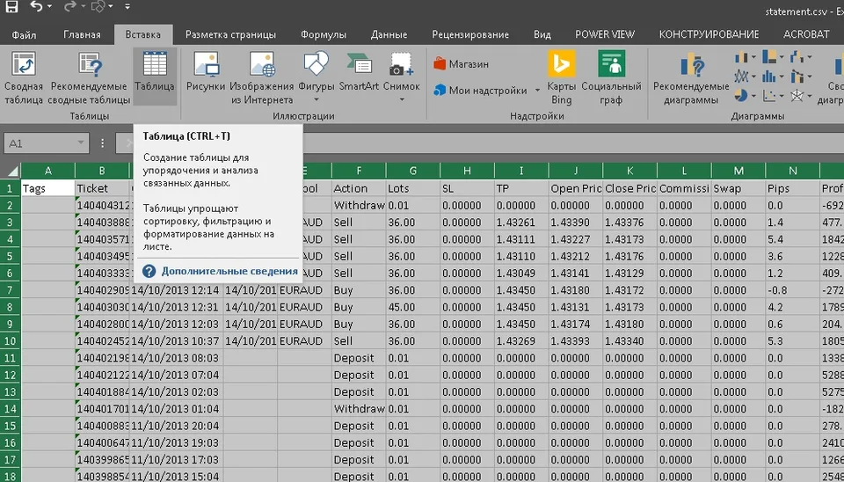Open the ACROBAT tab
844x482 pixels.
806,34
